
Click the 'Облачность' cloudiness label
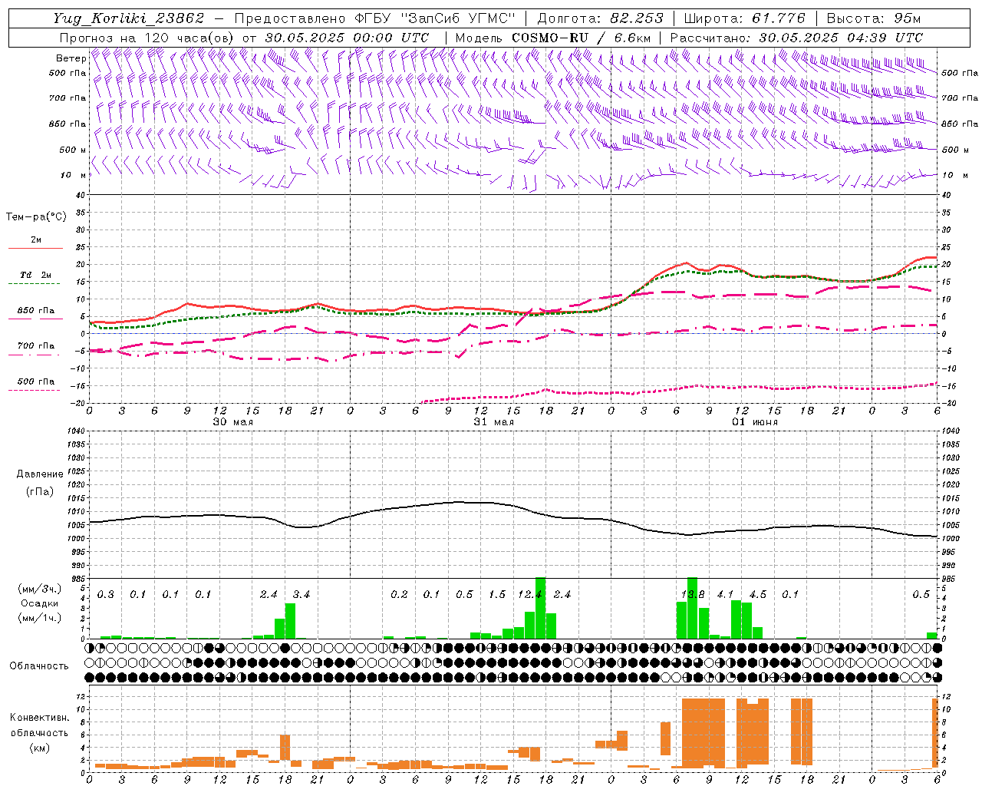[39, 666]
